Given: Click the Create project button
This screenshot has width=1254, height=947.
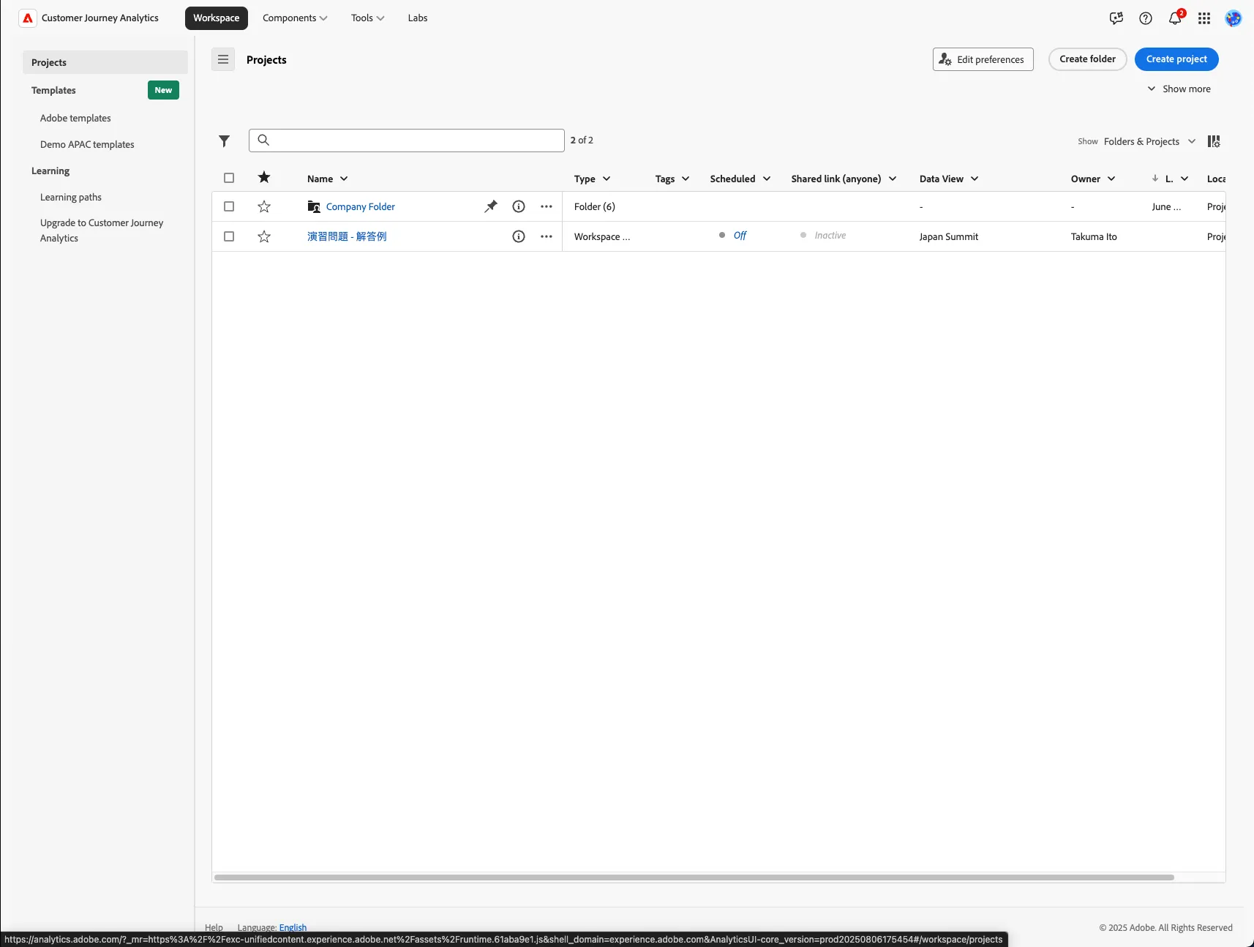Looking at the screenshot, I should tap(1176, 59).
